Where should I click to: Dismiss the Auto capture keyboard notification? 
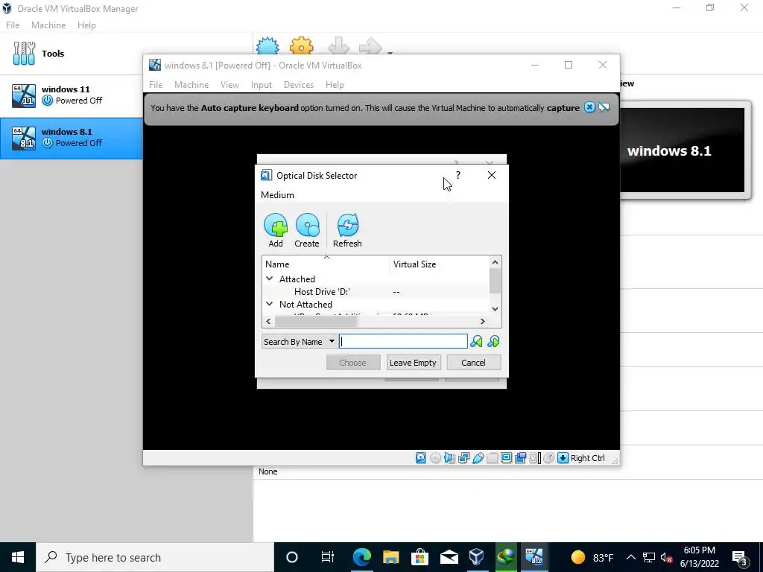click(589, 107)
